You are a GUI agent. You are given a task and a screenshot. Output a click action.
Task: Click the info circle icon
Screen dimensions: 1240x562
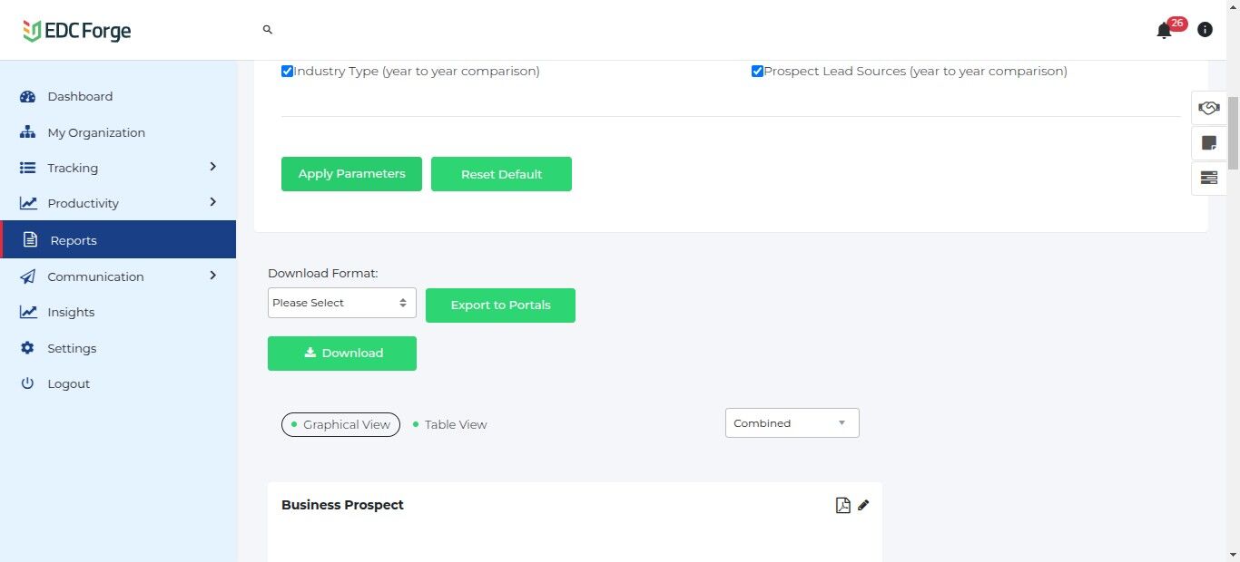pyautogui.click(x=1205, y=30)
